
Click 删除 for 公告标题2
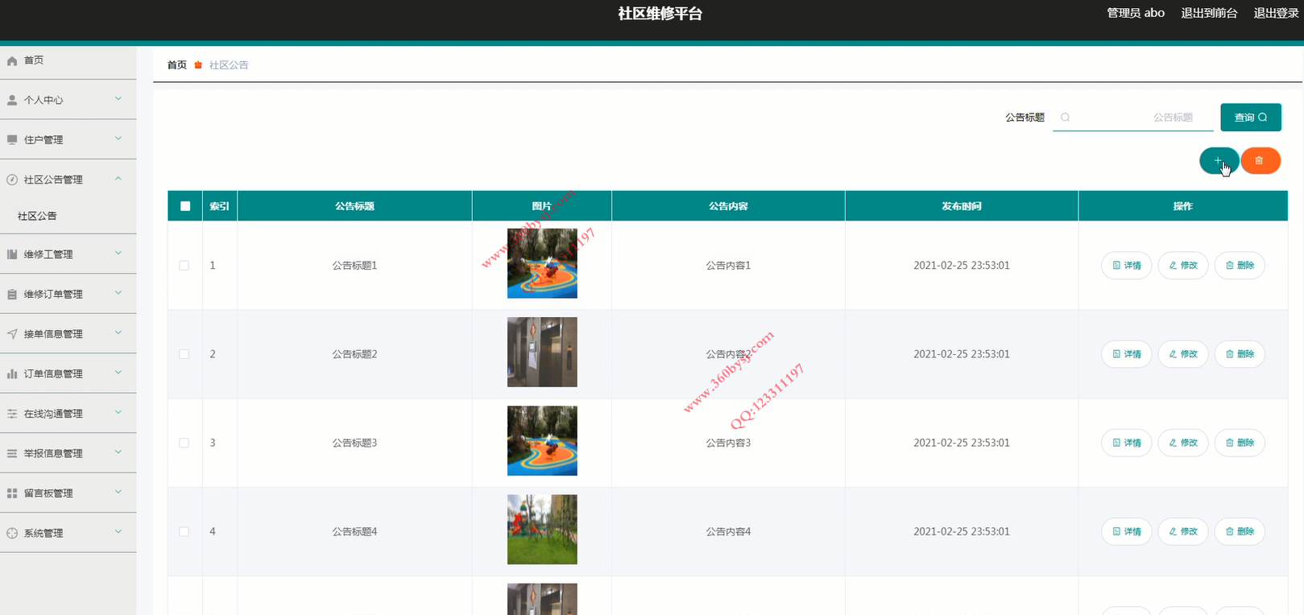tap(1240, 354)
